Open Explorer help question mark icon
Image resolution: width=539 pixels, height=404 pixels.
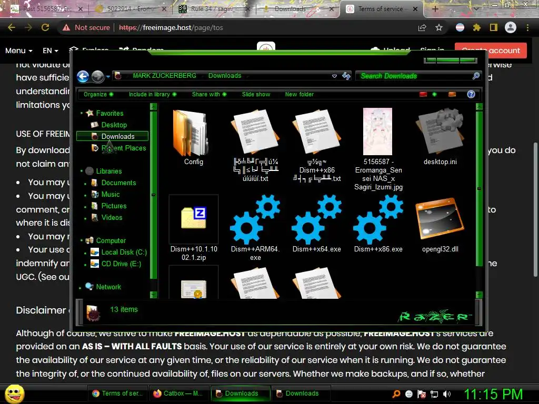[471, 94]
